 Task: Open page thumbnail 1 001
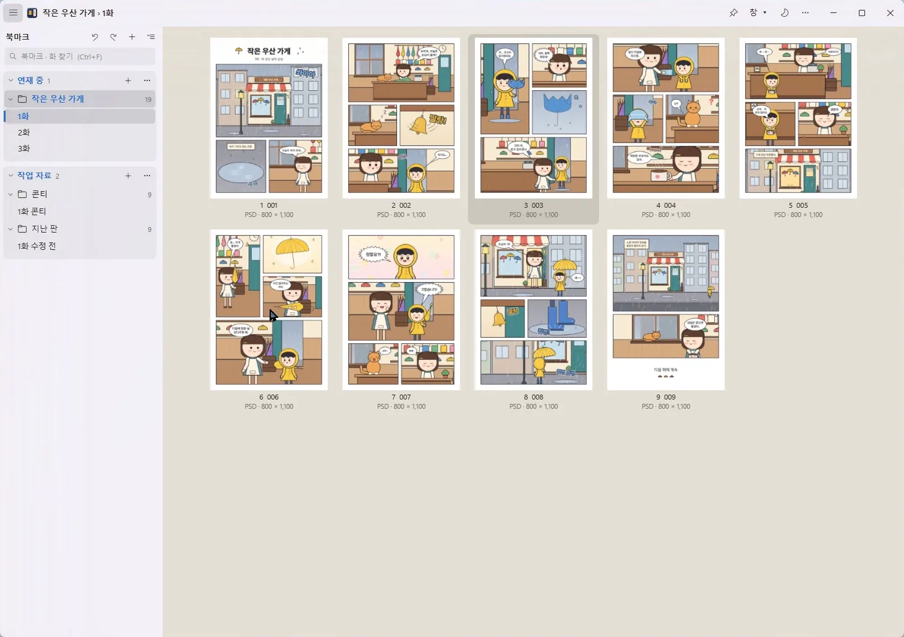[269, 118]
